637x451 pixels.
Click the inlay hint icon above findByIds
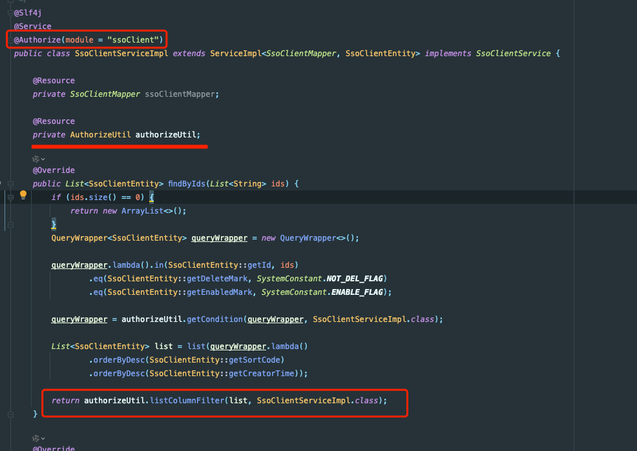36,158
